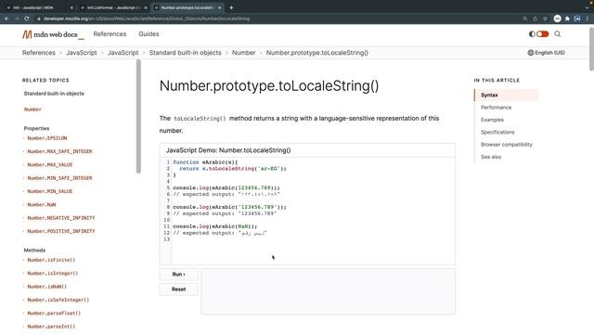
Task: Open the tab search dropdown chevron
Action: [587, 7]
